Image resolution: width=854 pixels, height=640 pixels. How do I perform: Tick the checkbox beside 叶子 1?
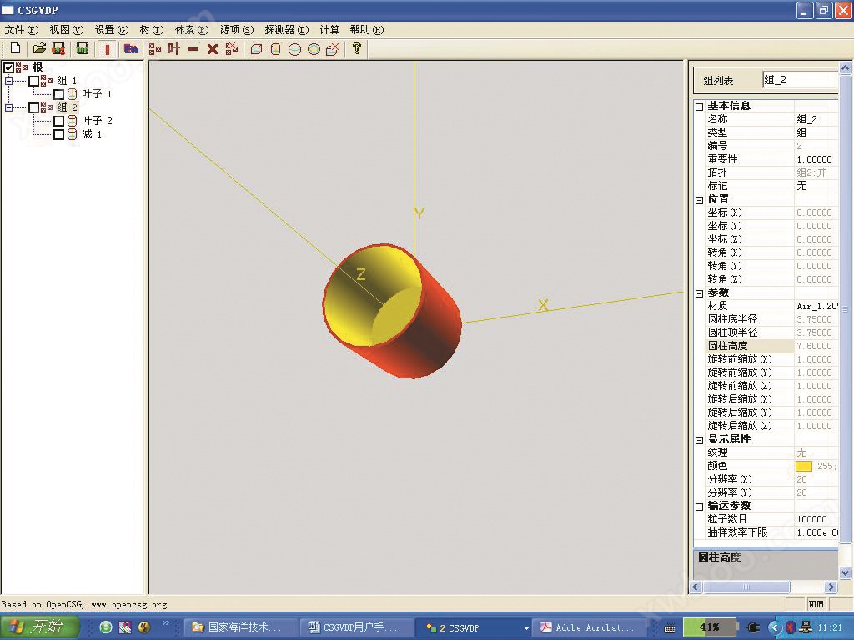point(59,94)
